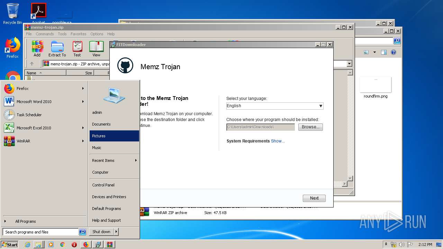443x249 pixels.
Task: Click Show... system requirements link
Action: pos(278,141)
